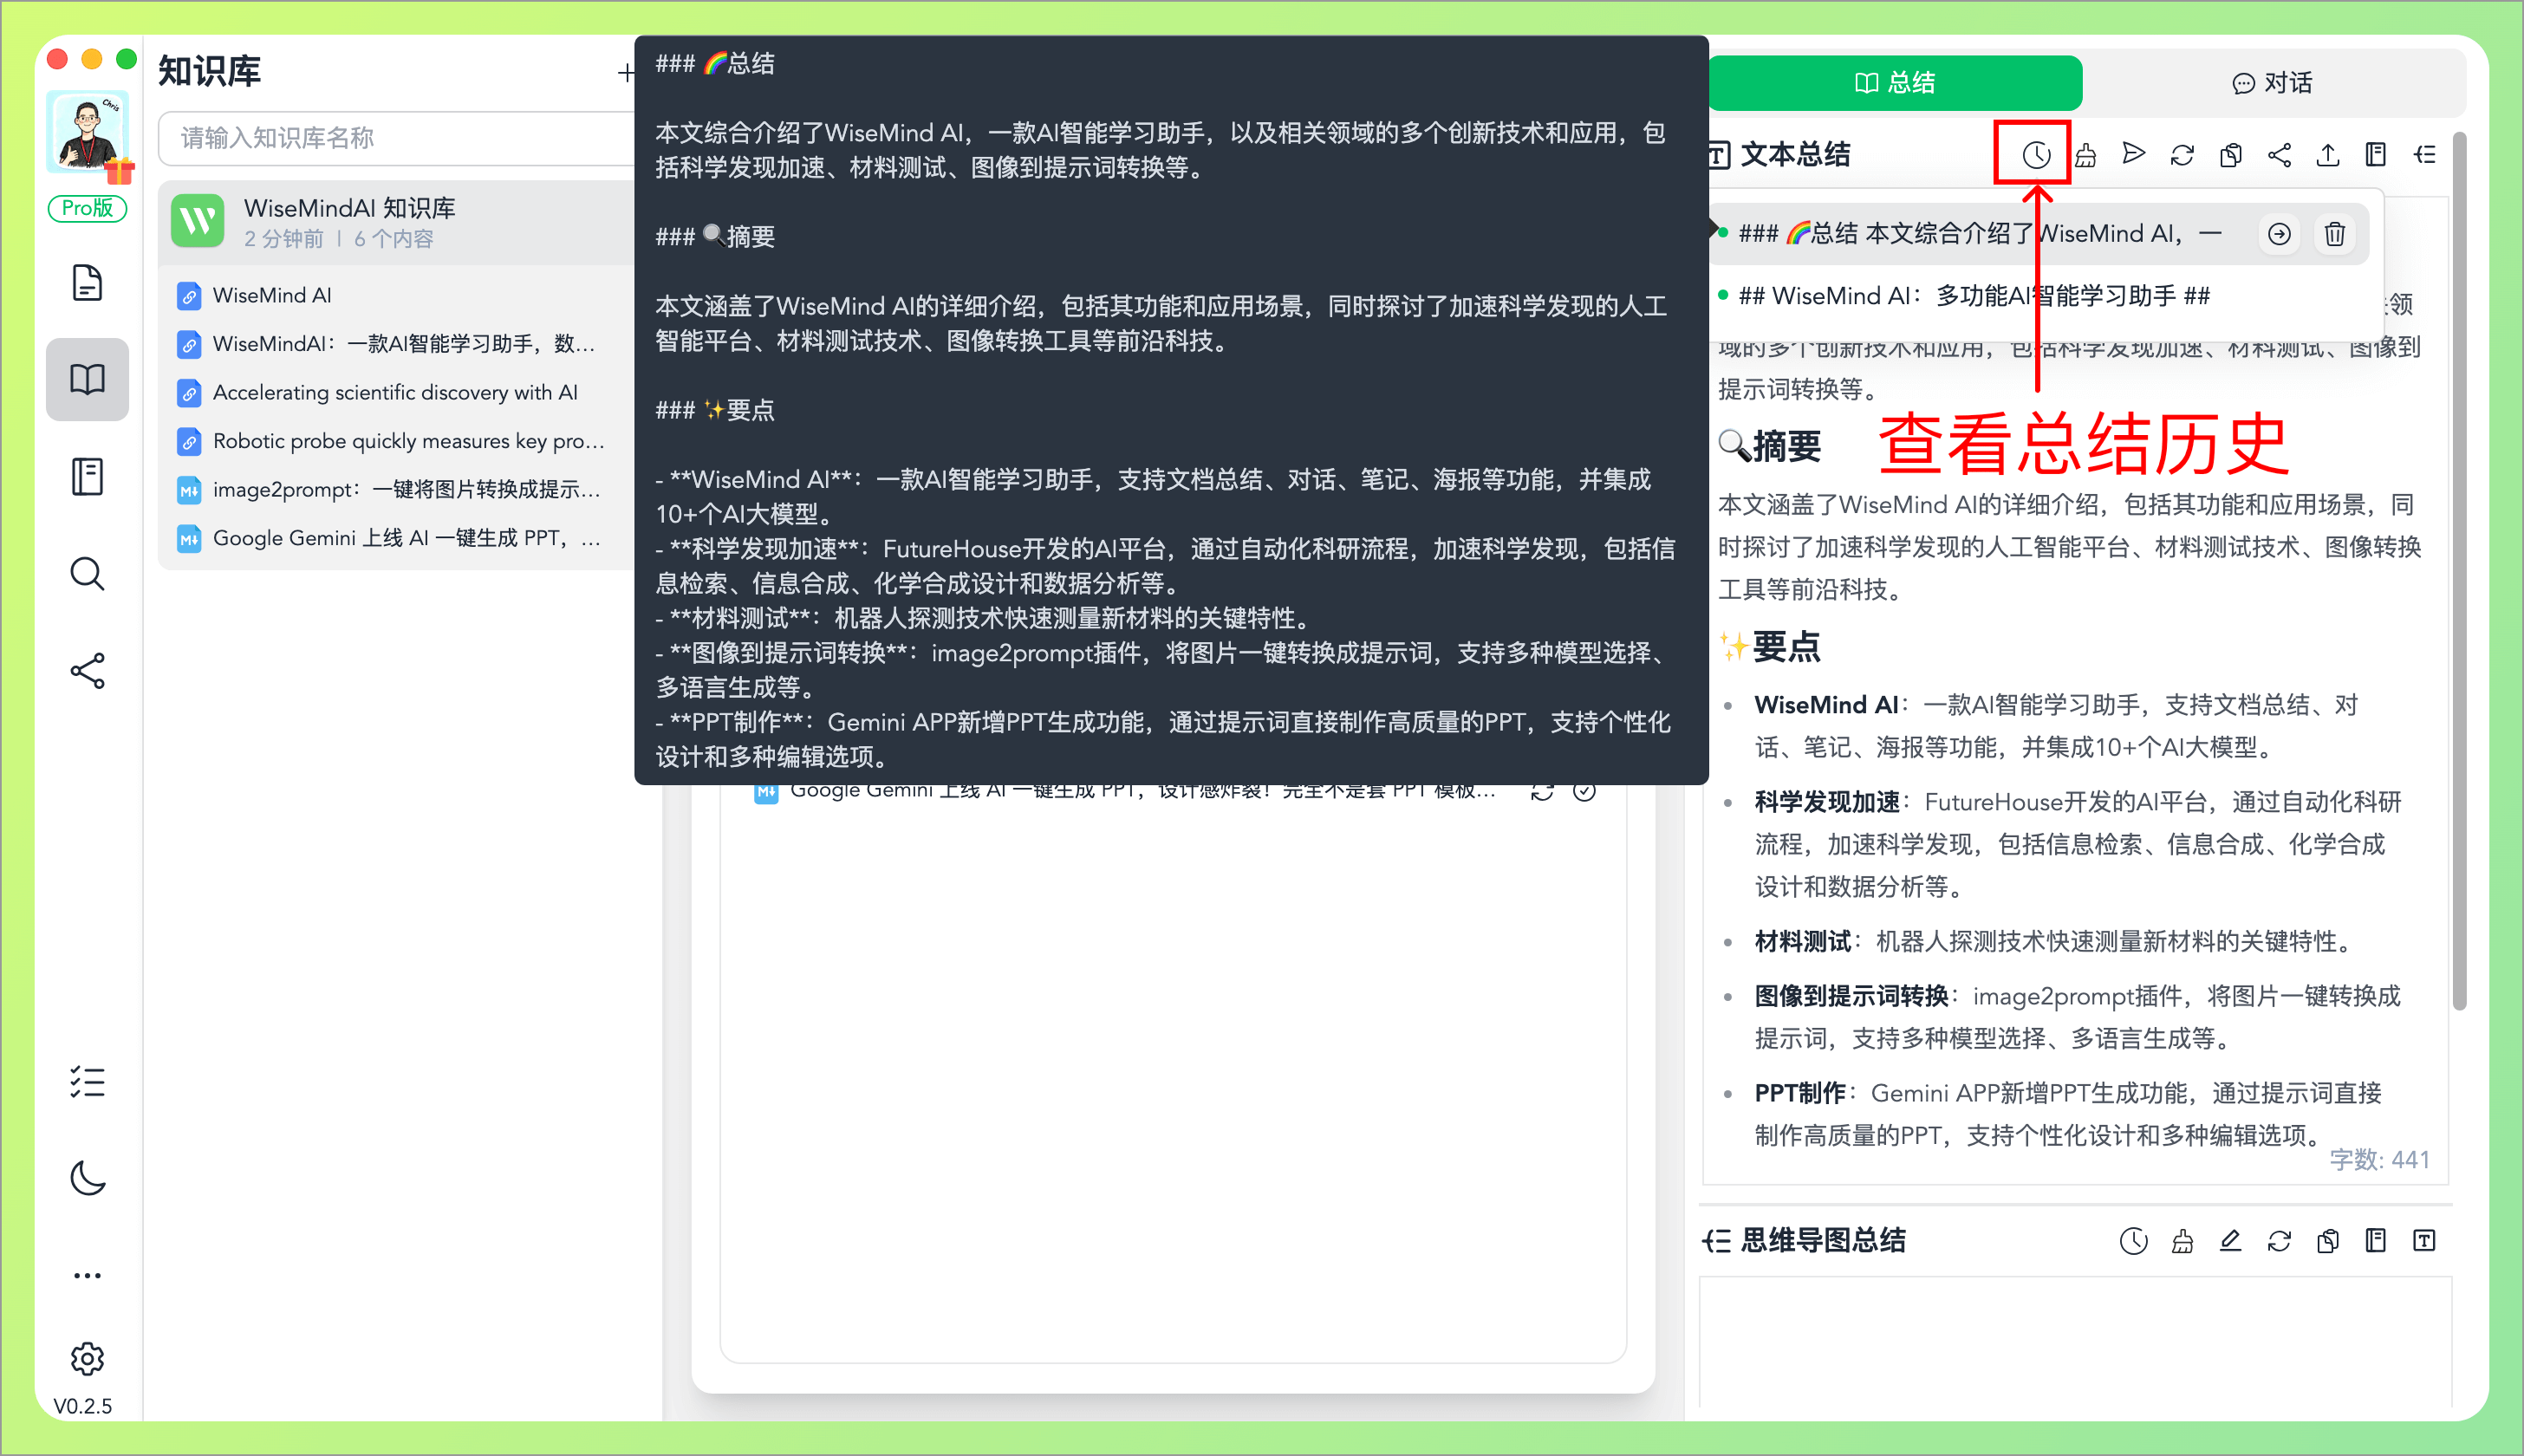Collapse the summary panel with the collapse icon
The width and height of the screenshot is (2524, 1456).
(x=2426, y=154)
